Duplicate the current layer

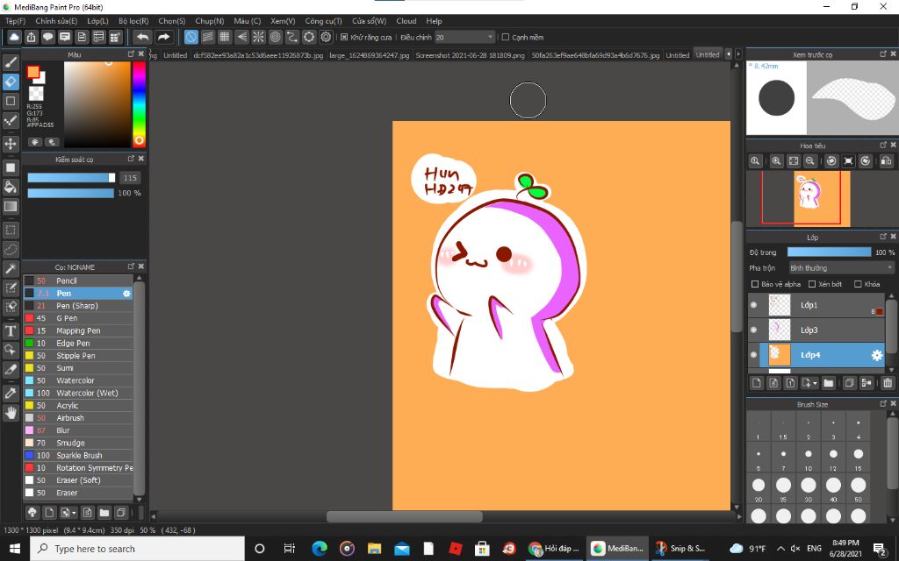[849, 383]
